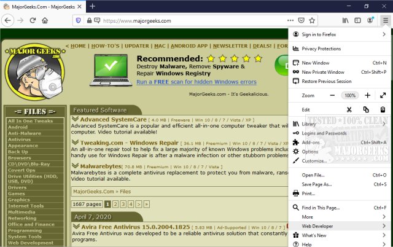Show sidebars toolbar icon
Viewport: 393px width, 247px height.
point(357,20)
